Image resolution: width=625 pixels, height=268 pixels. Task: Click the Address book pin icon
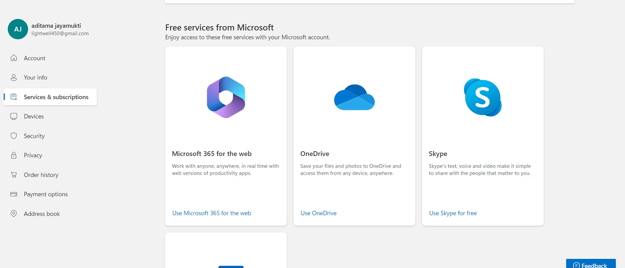[14, 214]
